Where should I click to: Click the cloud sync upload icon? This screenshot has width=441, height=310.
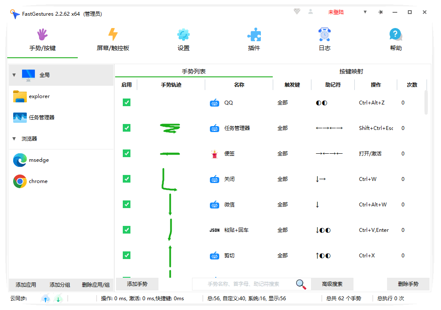click(x=45, y=299)
